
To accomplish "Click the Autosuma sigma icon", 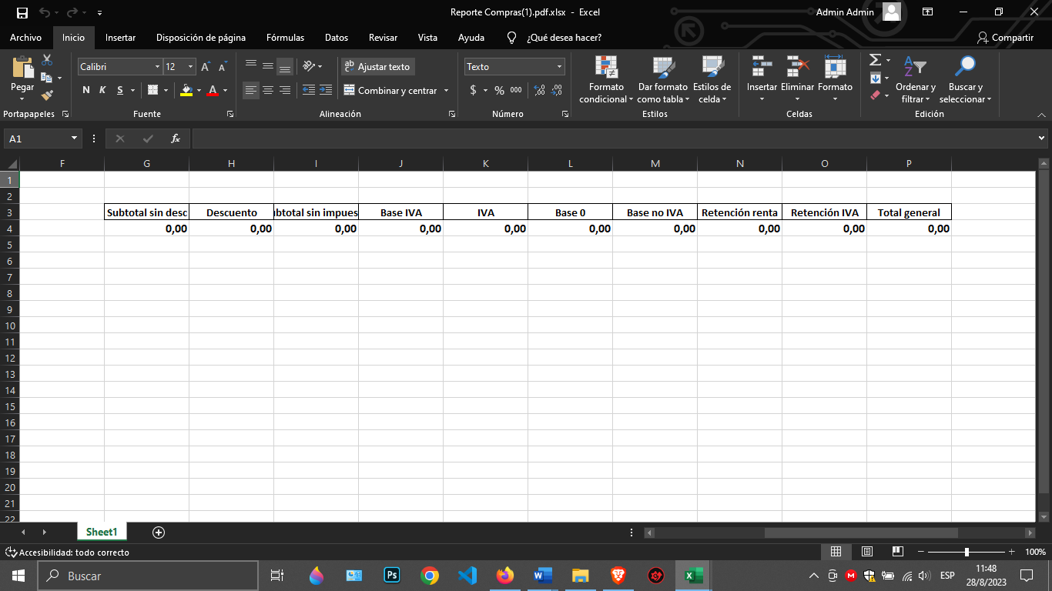I will pyautogui.click(x=875, y=60).
